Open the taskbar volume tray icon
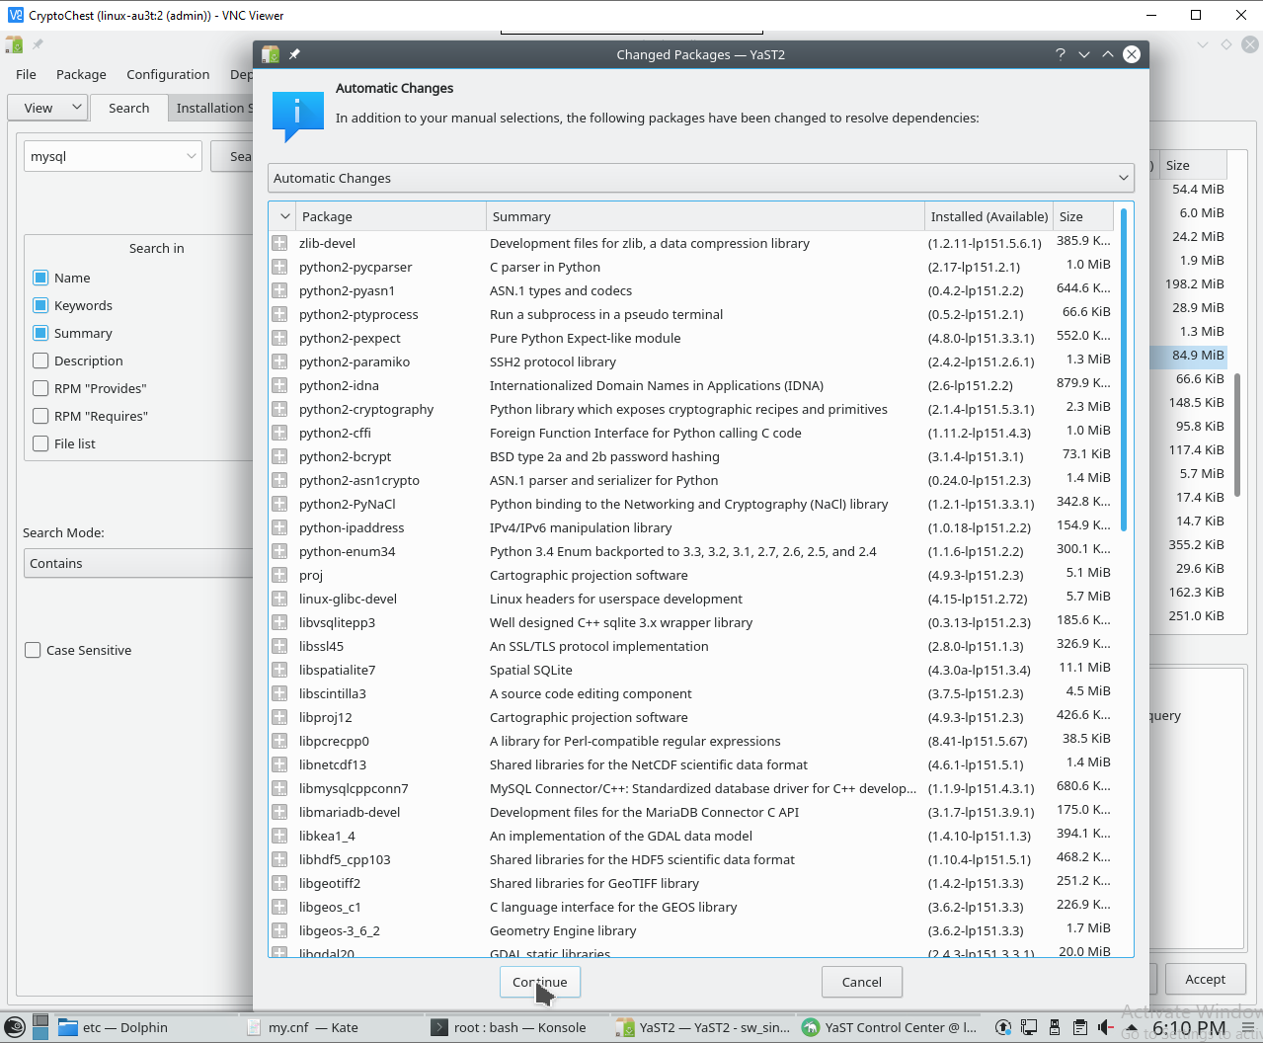Image resolution: width=1263 pixels, height=1043 pixels. pos(1105,1027)
